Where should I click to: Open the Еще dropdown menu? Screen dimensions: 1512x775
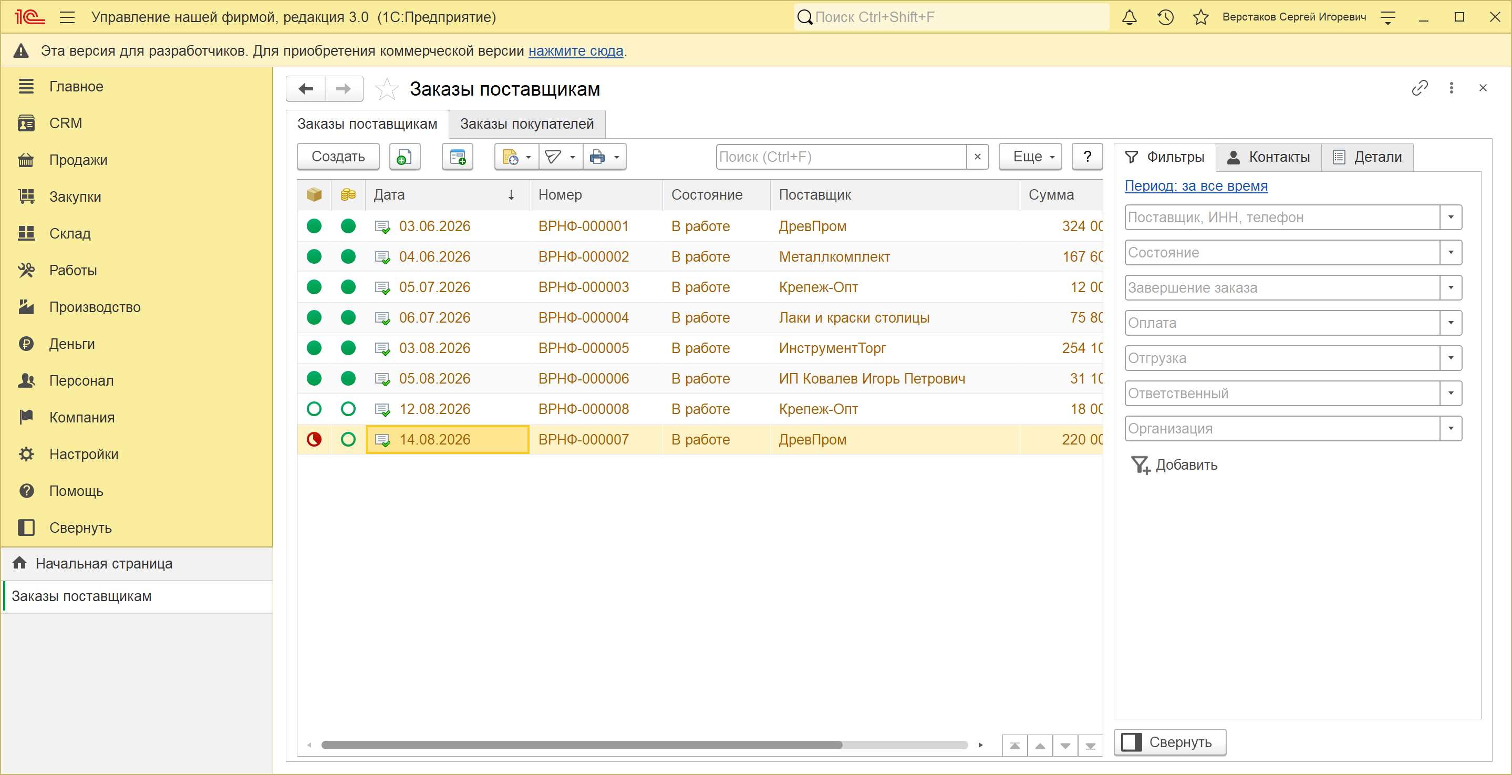coord(1030,157)
